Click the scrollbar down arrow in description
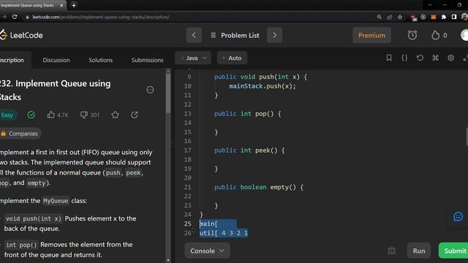 coord(168,260)
